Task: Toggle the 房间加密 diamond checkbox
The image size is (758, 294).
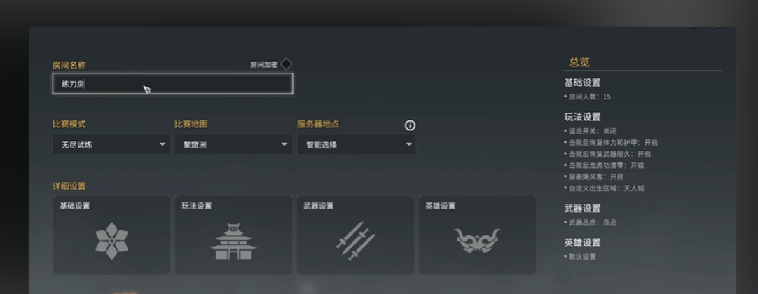Action: [x=287, y=64]
